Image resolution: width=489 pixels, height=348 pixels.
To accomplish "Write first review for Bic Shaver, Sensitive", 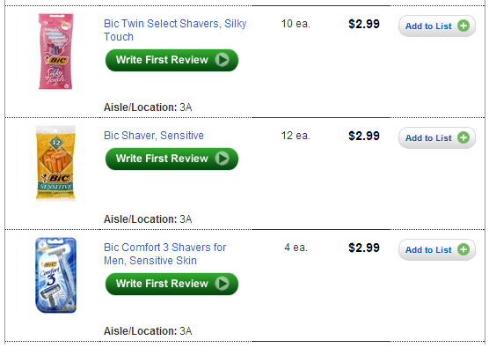I will 172,159.
